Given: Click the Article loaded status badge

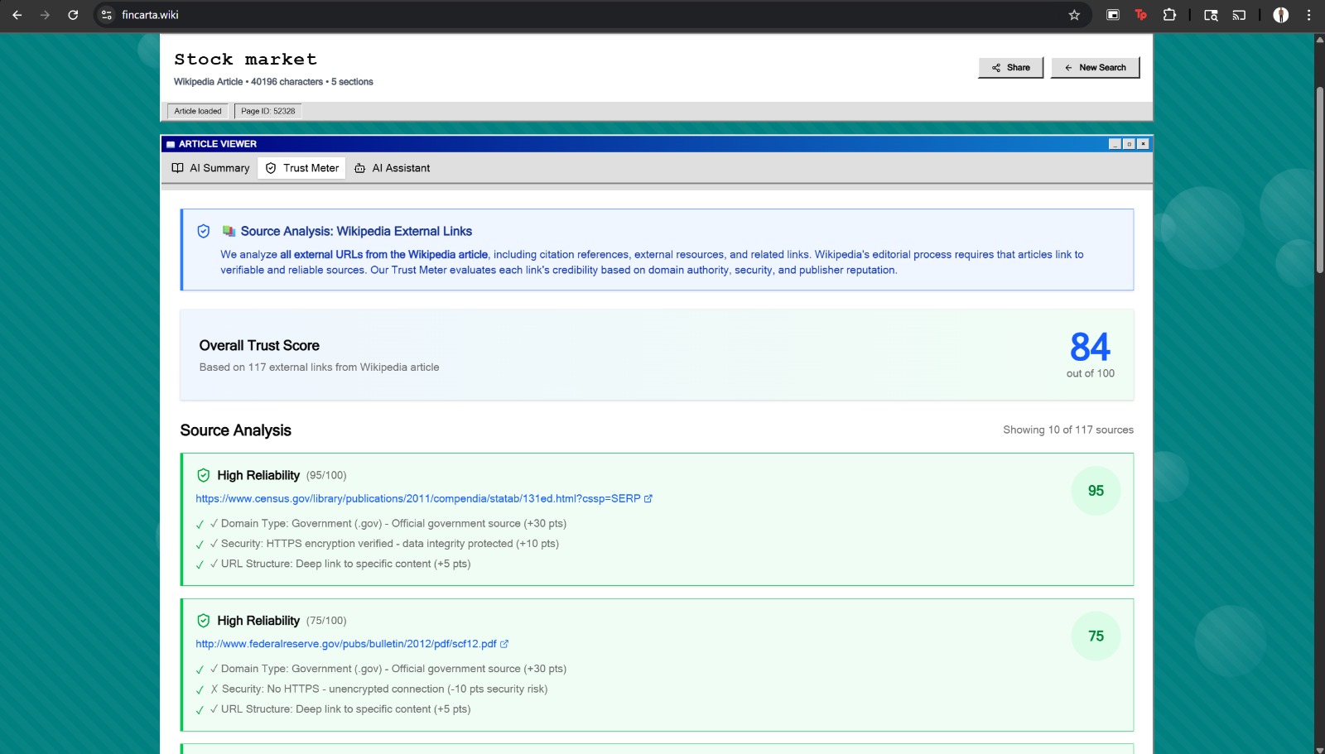Looking at the screenshot, I should click(198, 111).
